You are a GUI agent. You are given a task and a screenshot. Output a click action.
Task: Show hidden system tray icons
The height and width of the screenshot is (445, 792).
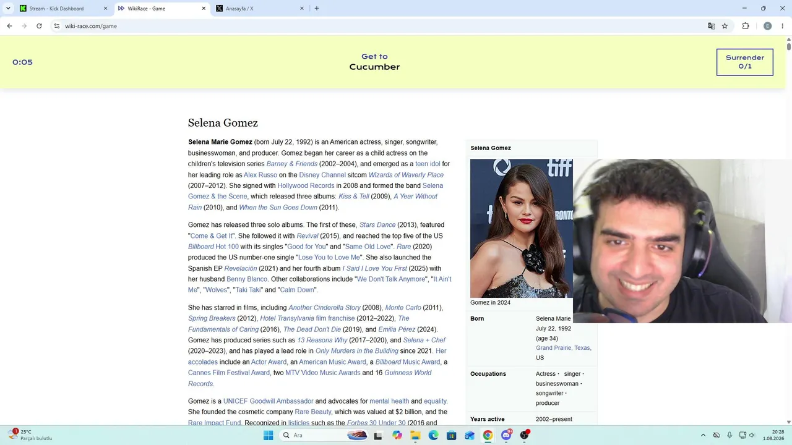[x=703, y=435]
